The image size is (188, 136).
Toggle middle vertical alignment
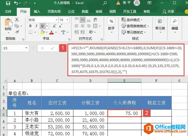click(x=83, y=20)
